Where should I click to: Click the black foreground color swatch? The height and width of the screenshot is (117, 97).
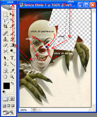(x=7, y=86)
